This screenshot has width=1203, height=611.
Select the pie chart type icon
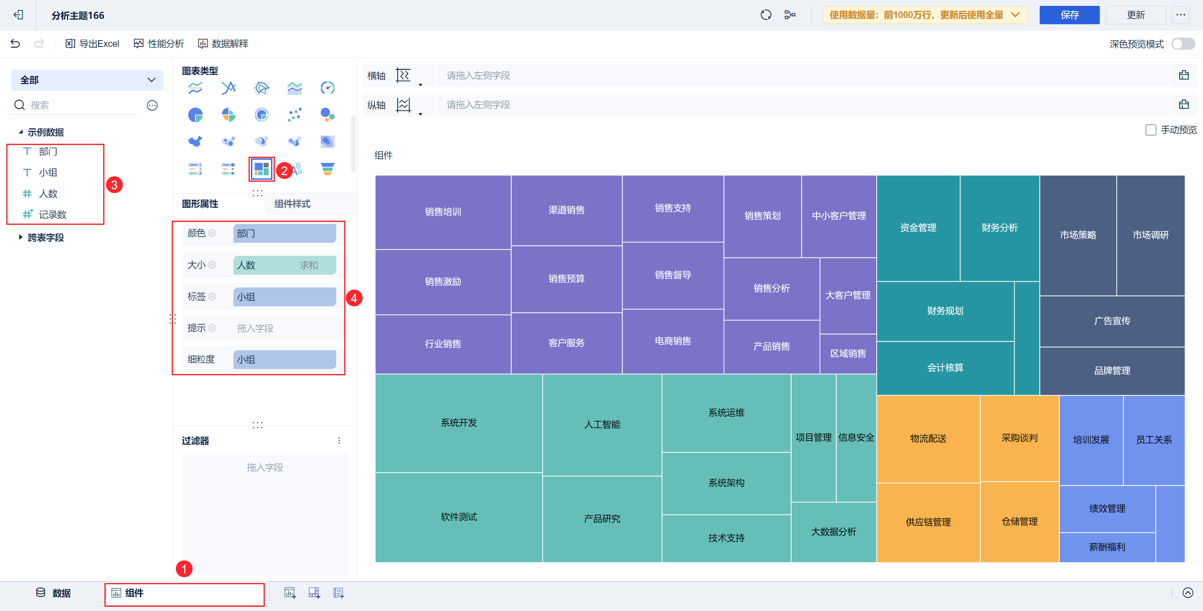pos(195,115)
